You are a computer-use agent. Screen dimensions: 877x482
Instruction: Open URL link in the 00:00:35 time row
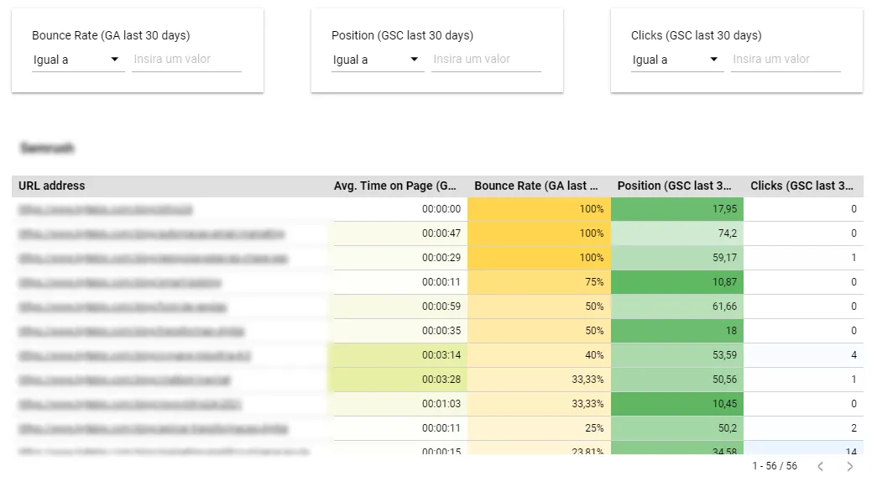point(132,332)
